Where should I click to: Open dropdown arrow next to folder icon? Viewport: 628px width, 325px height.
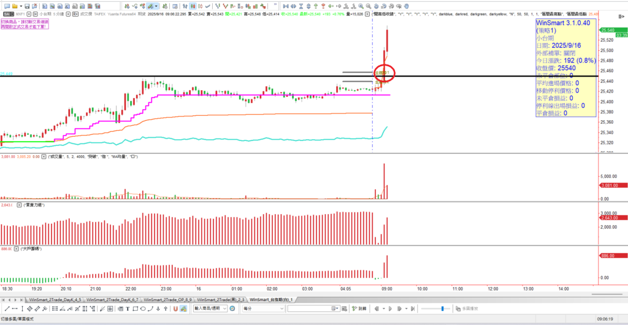coord(22,5)
